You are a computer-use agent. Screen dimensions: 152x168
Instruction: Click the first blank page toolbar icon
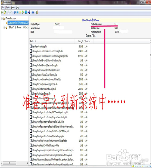coord(8,12)
